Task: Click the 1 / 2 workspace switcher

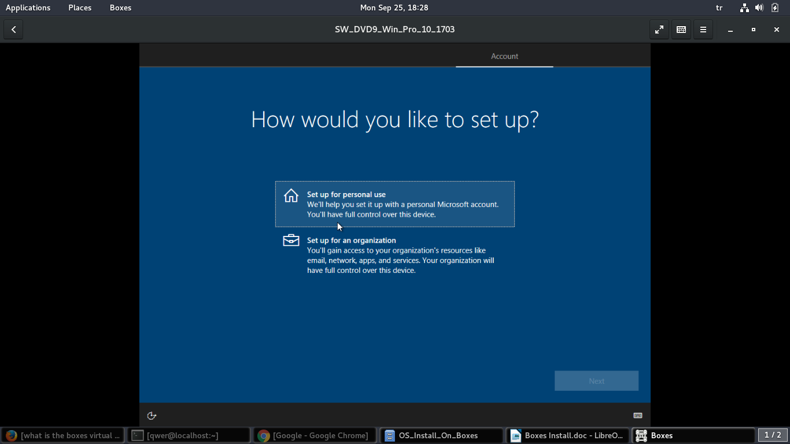Action: (773, 435)
